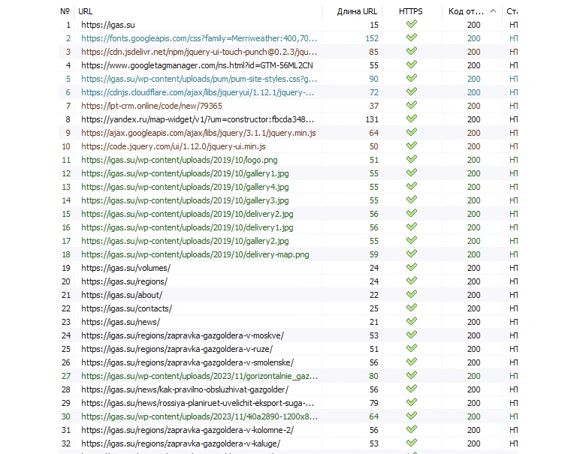
Task: Select the HTTPS checkmark for the cdn.jsdelivr.net row
Action: coord(412,51)
